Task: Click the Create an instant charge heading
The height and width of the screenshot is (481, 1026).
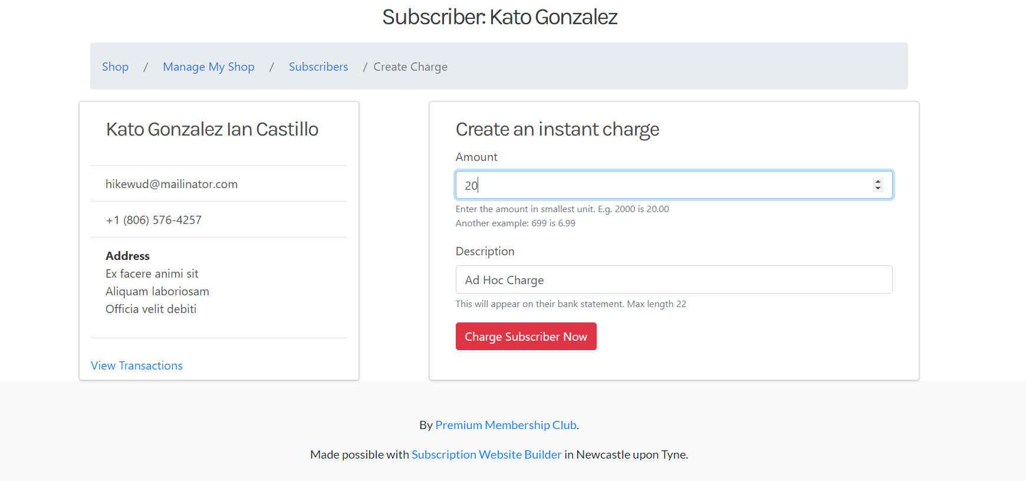Action: point(557,129)
